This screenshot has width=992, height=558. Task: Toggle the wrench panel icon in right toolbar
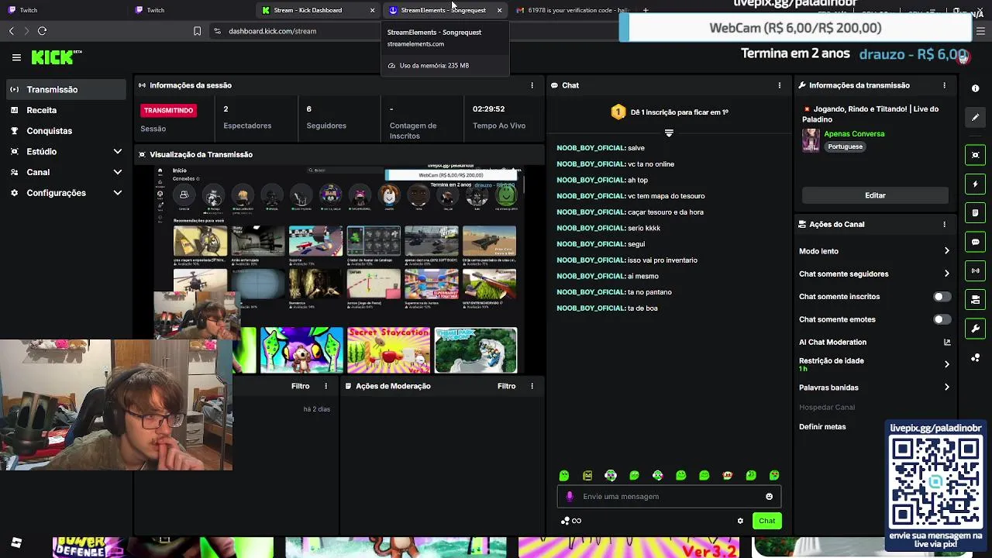(975, 329)
